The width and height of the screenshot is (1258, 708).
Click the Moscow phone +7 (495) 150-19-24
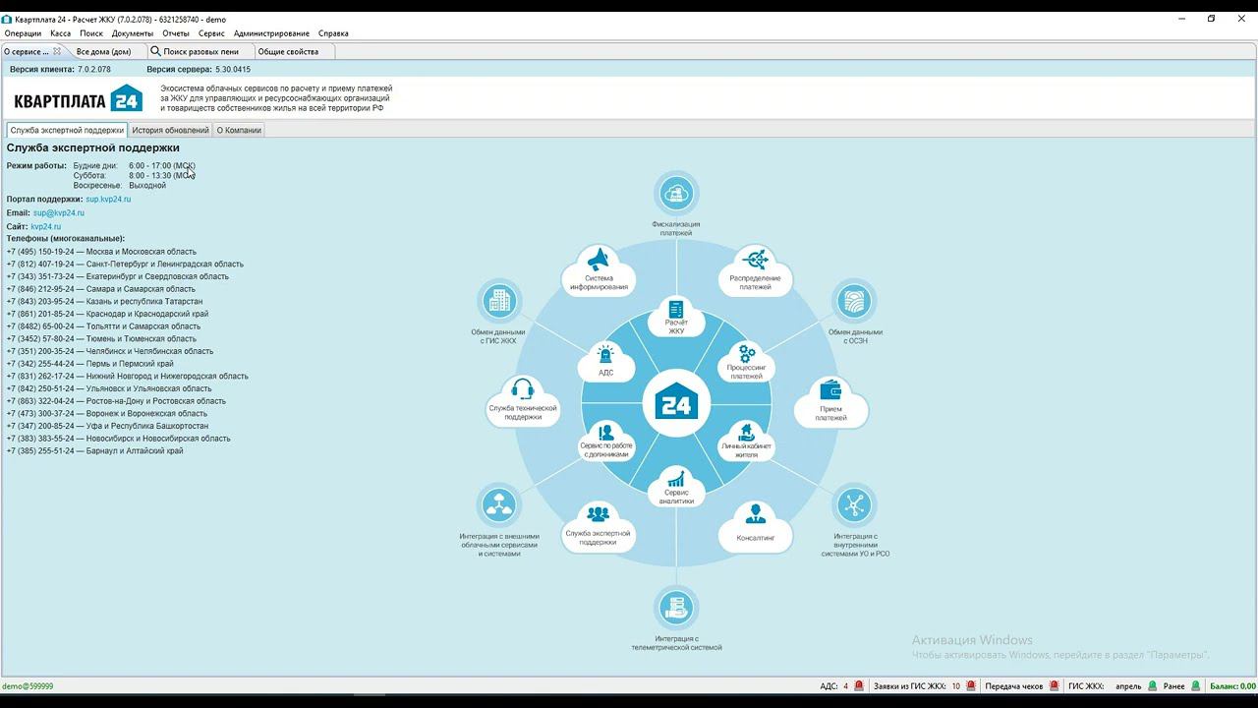pos(101,252)
